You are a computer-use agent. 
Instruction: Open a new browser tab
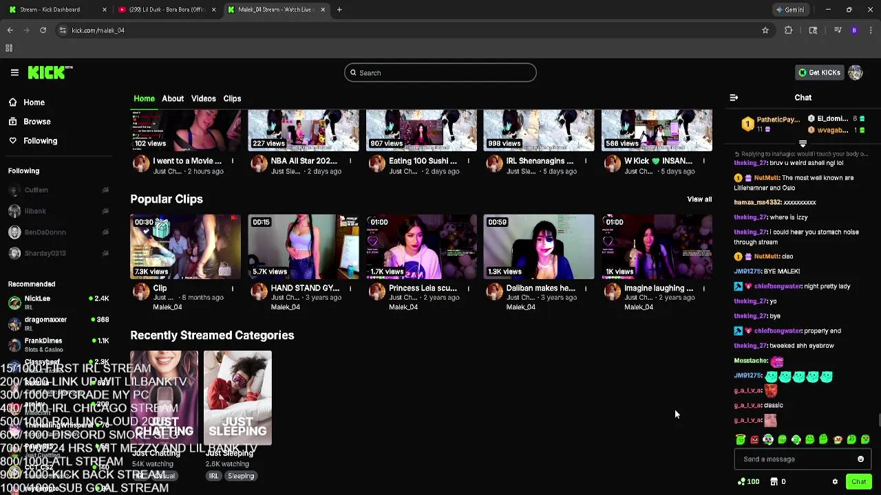tap(339, 10)
